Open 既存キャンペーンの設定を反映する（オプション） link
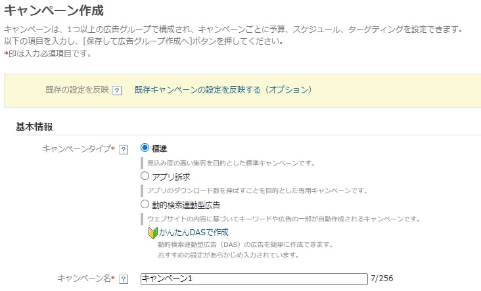Image resolution: width=481 pixels, height=291 pixels. click(223, 89)
